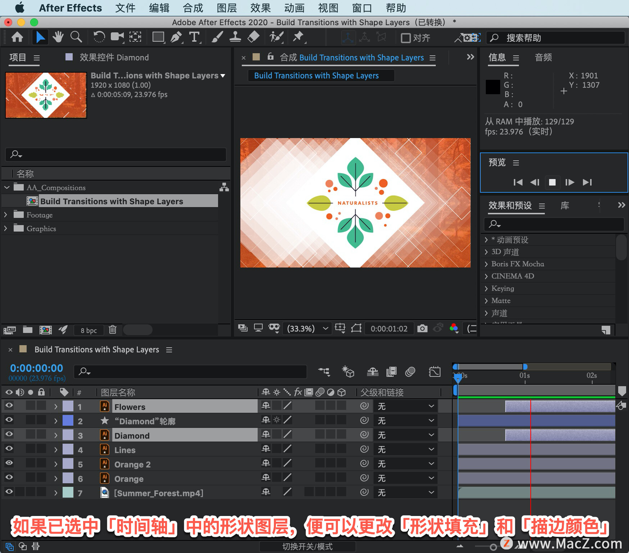Step to next frame in preview
The image size is (629, 553).
point(570,182)
